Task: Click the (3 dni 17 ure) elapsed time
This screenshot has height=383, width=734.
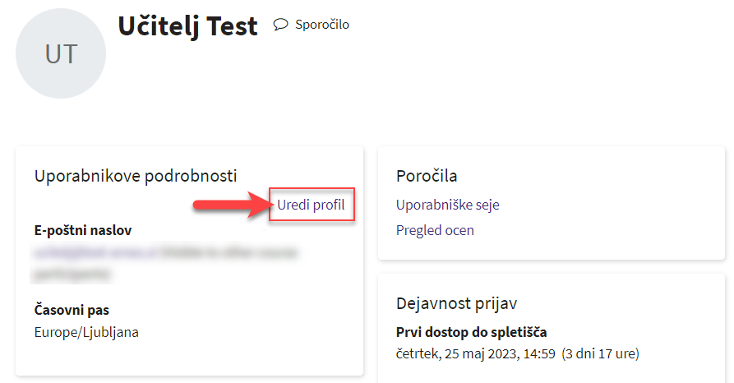Action: 600,354
